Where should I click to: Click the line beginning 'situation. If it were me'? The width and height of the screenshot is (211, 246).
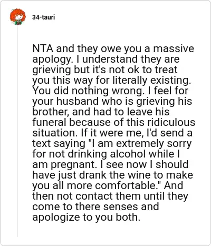pyautogui.click(x=112, y=133)
